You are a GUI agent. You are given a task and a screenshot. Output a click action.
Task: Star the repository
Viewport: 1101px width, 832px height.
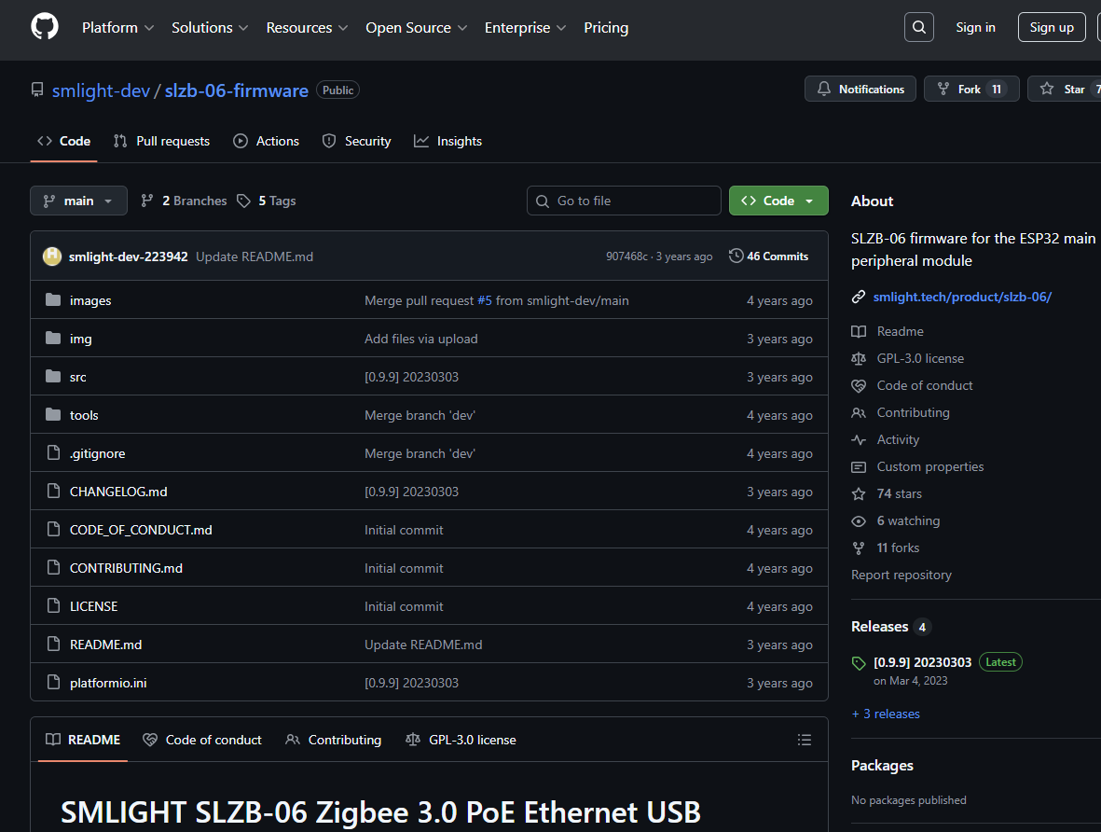[x=1064, y=90]
